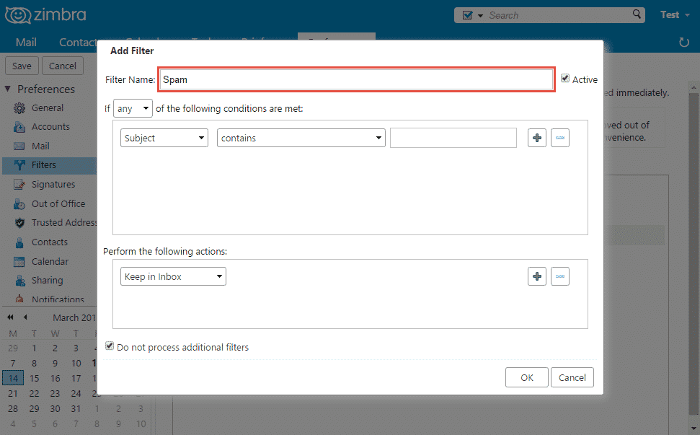700x435 pixels.
Task: Click the Zimbra logo
Action: [45, 14]
